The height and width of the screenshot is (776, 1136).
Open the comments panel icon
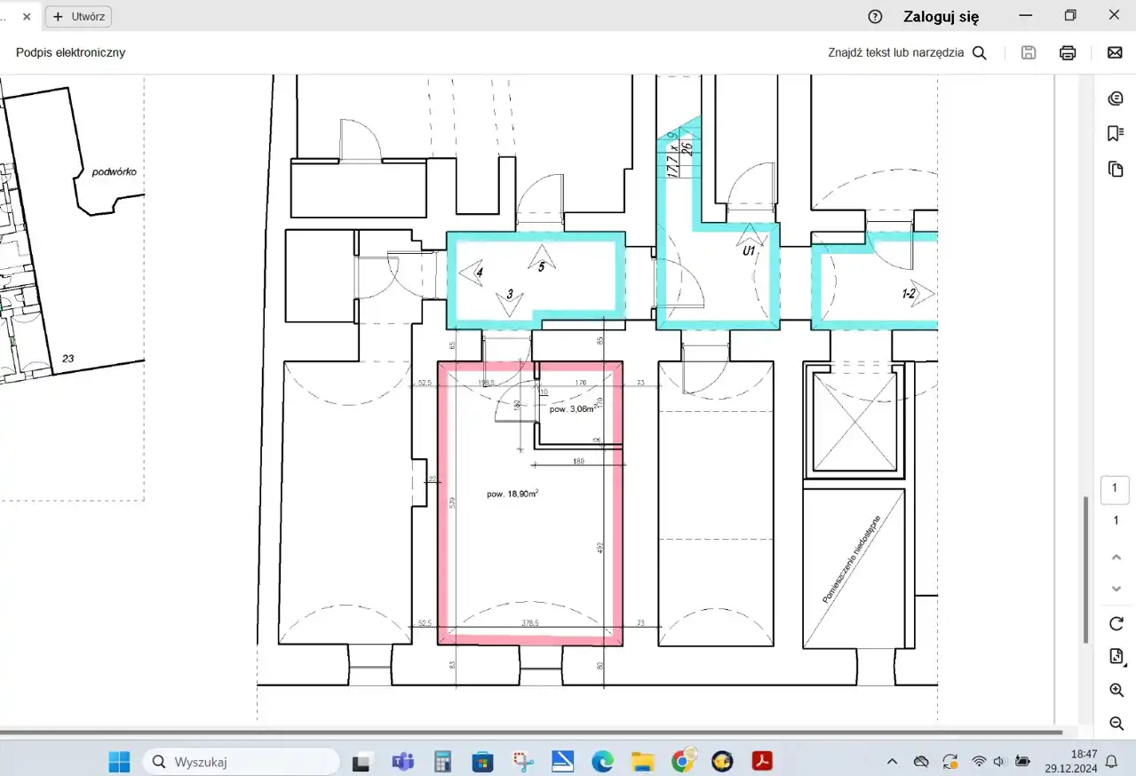click(1116, 98)
